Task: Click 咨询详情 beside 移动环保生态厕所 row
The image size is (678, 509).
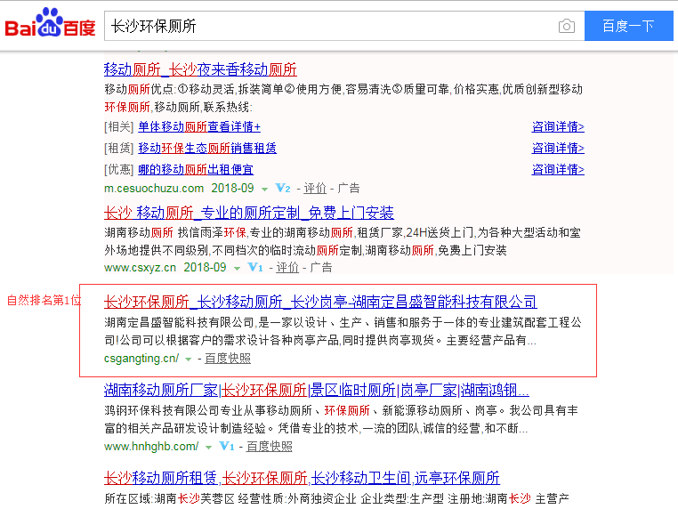Action: 558,148
